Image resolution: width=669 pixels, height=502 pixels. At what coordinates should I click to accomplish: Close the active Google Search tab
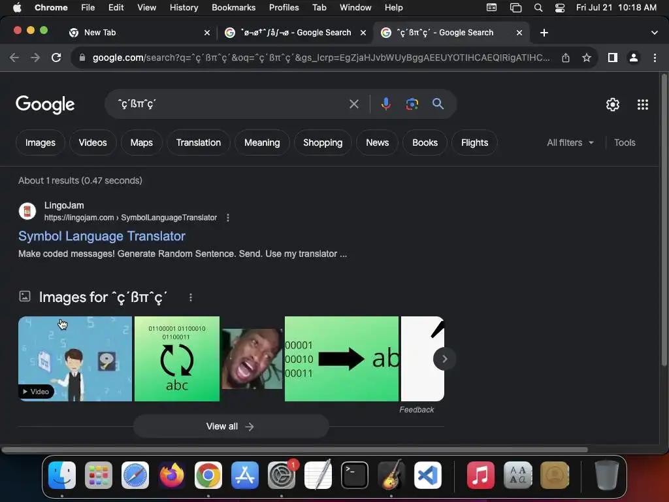519,33
